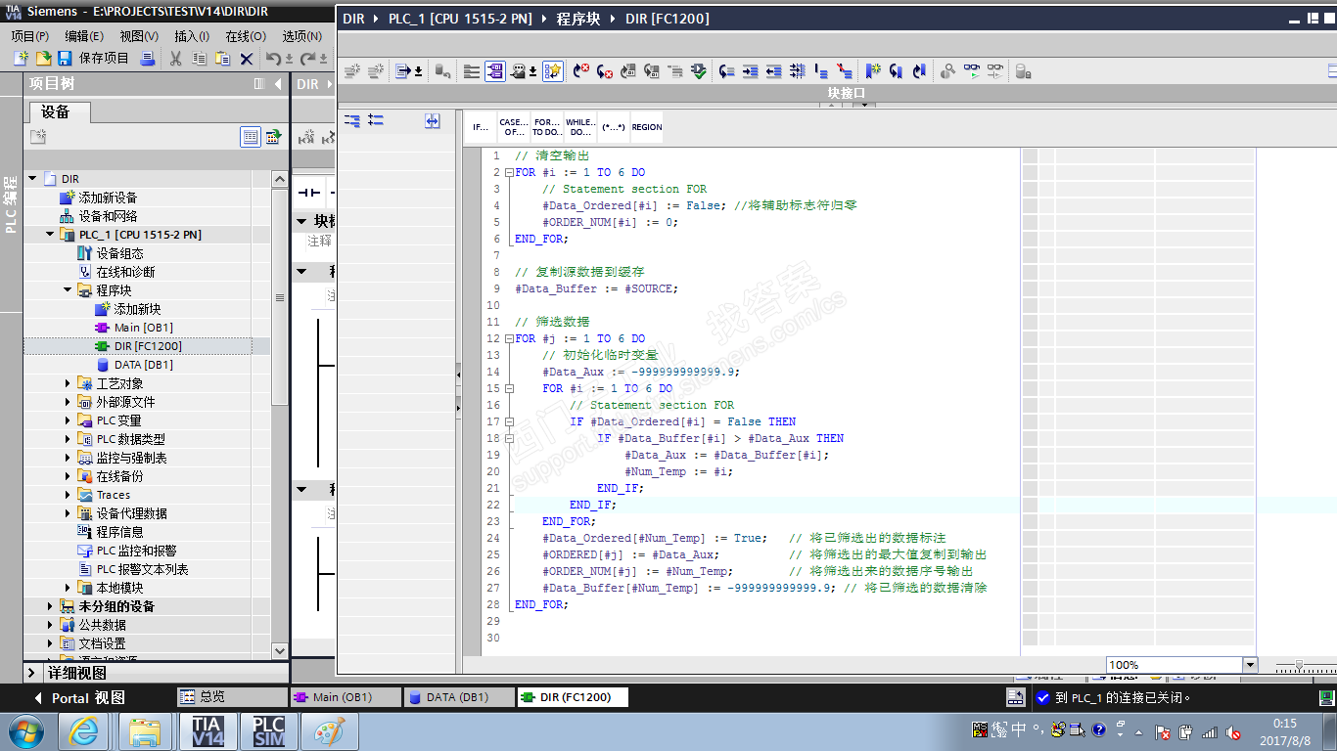Toggle absolute/symbolic operands button in editor toolbar
This screenshot has width=1337, height=751.
(x=495, y=70)
